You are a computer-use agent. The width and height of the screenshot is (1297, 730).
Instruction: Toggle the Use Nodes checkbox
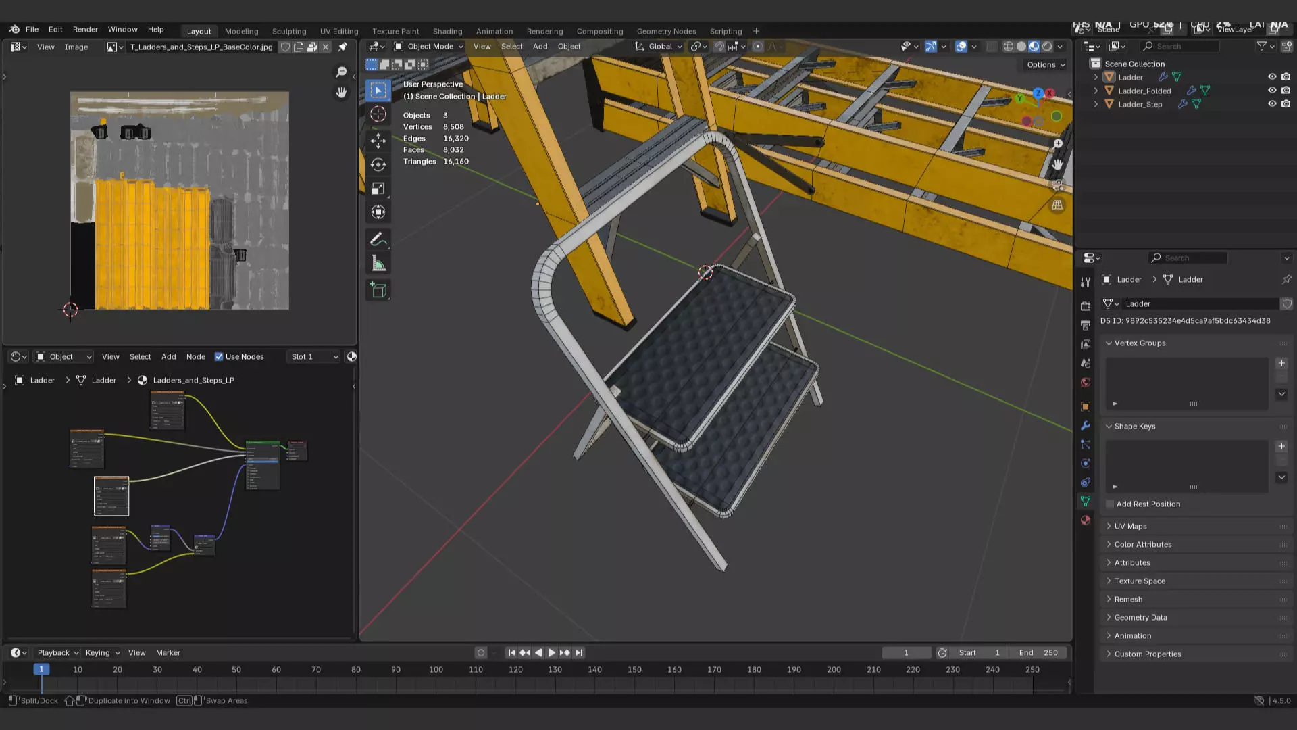click(219, 357)
